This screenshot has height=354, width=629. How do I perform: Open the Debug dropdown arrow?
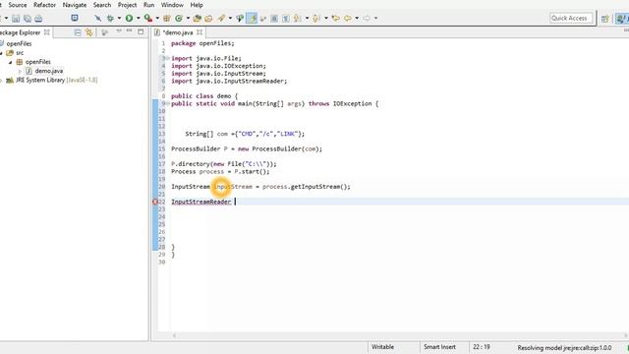tap(119, 18)
